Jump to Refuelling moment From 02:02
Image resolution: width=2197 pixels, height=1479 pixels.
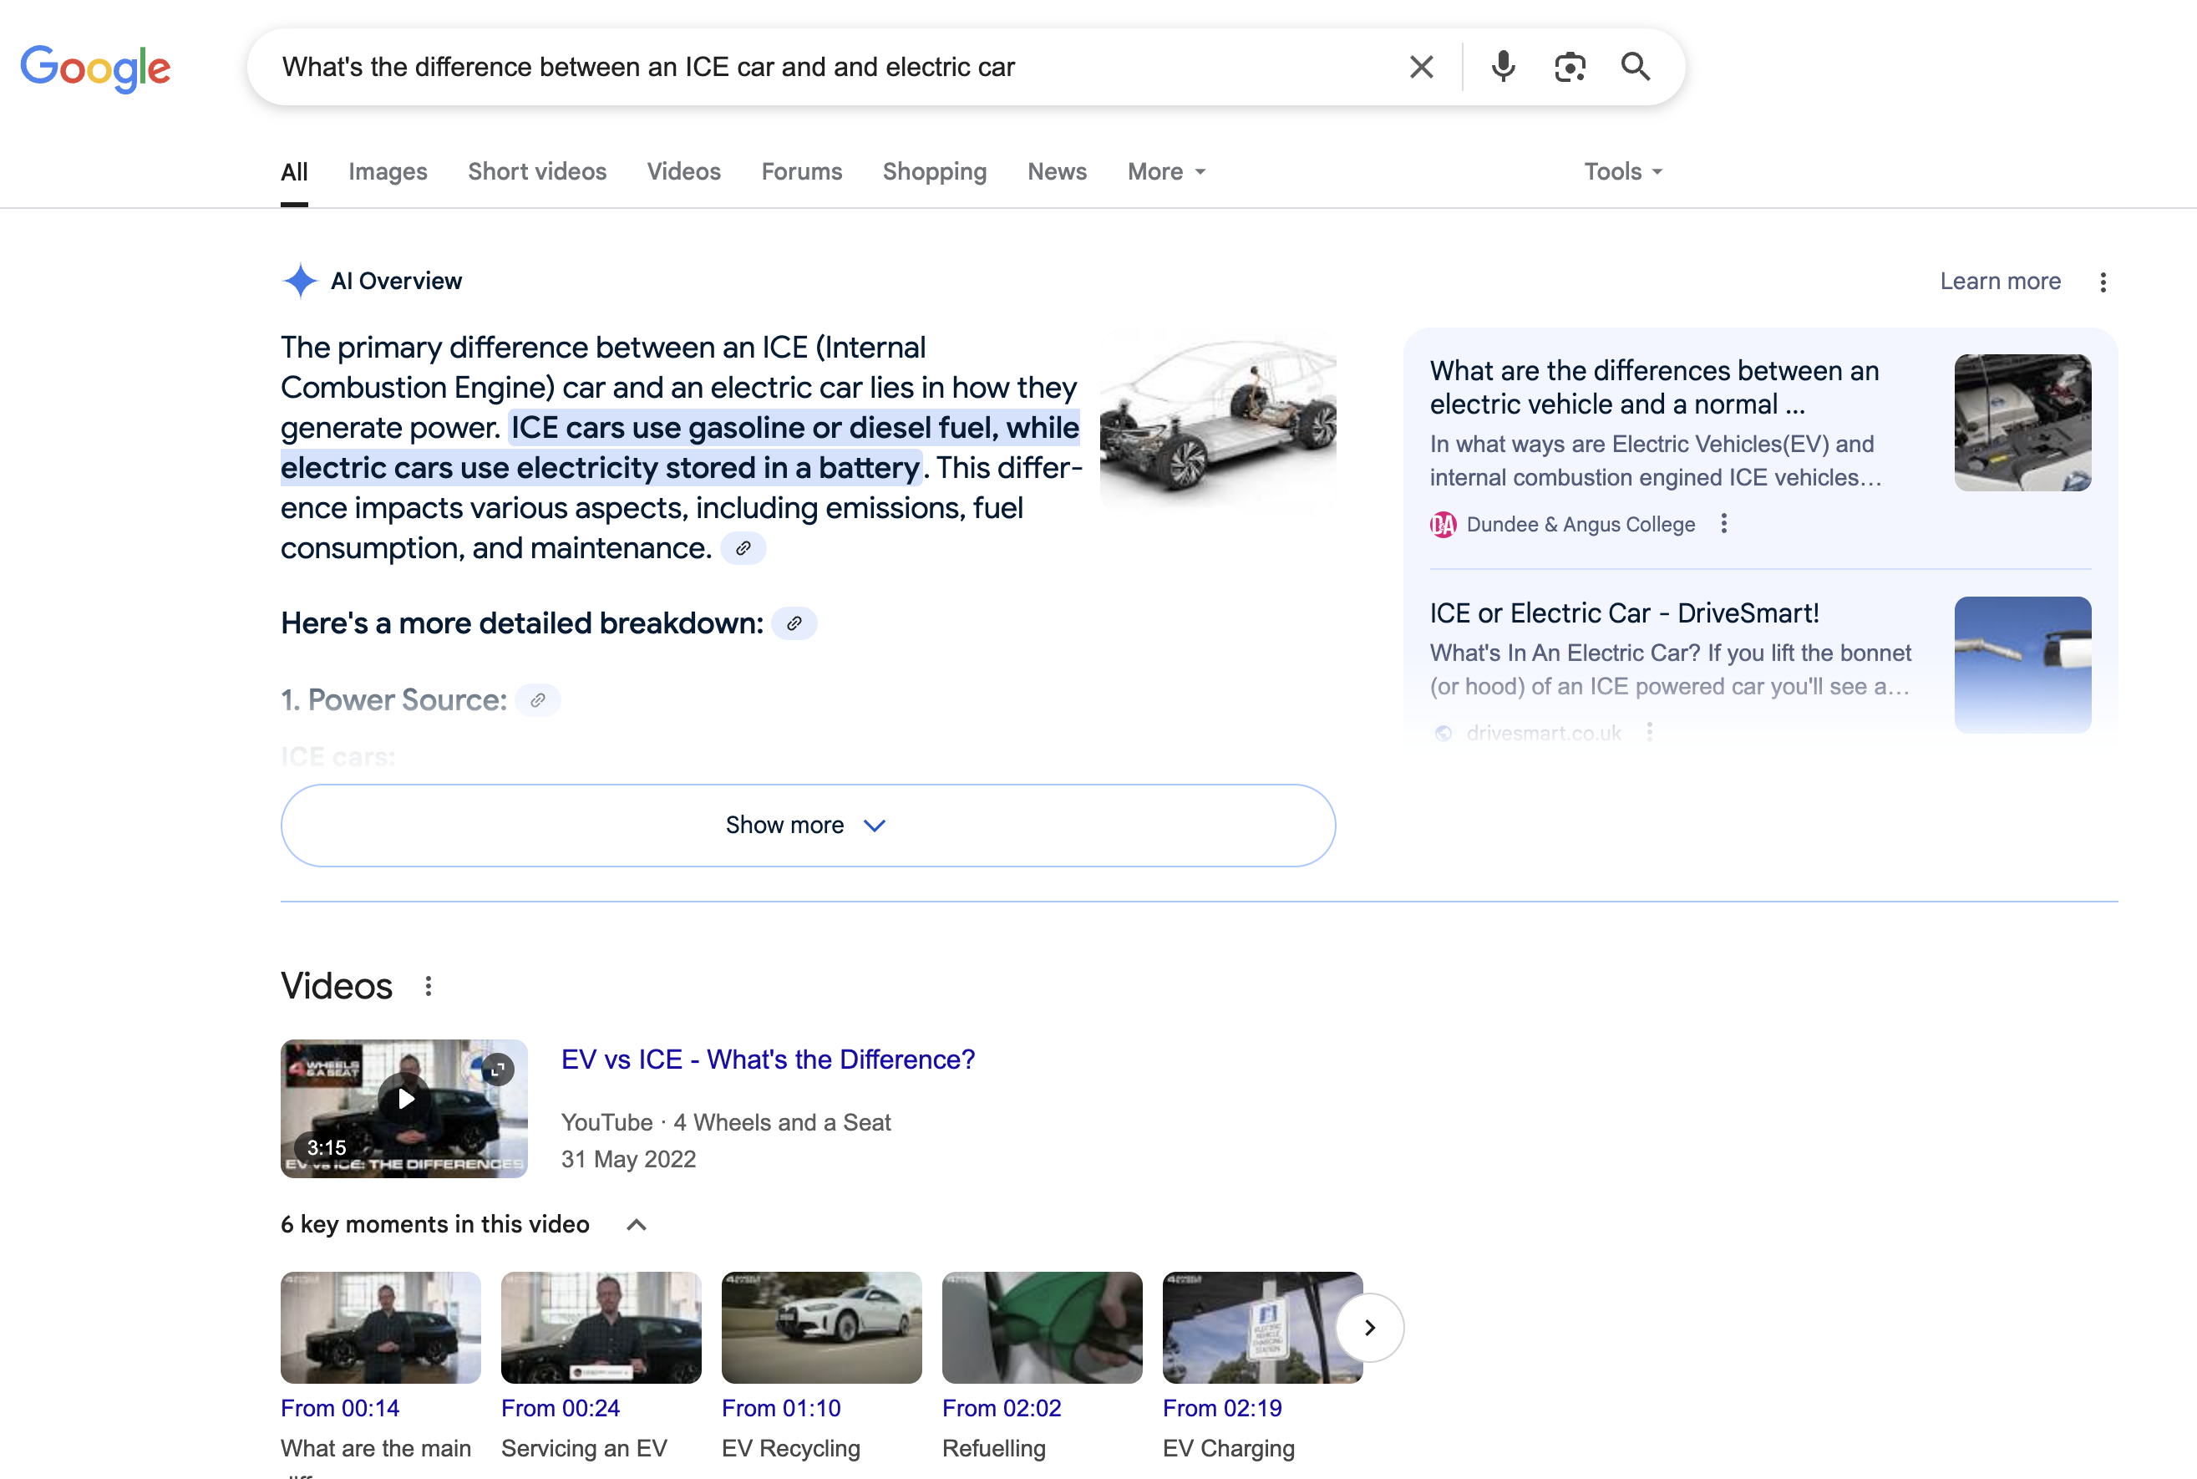pos(1002,1408)
